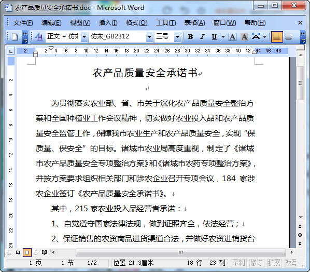Open underline style dropdown arrow
Screen dimensions: 310x272
(x=223, y=37)
